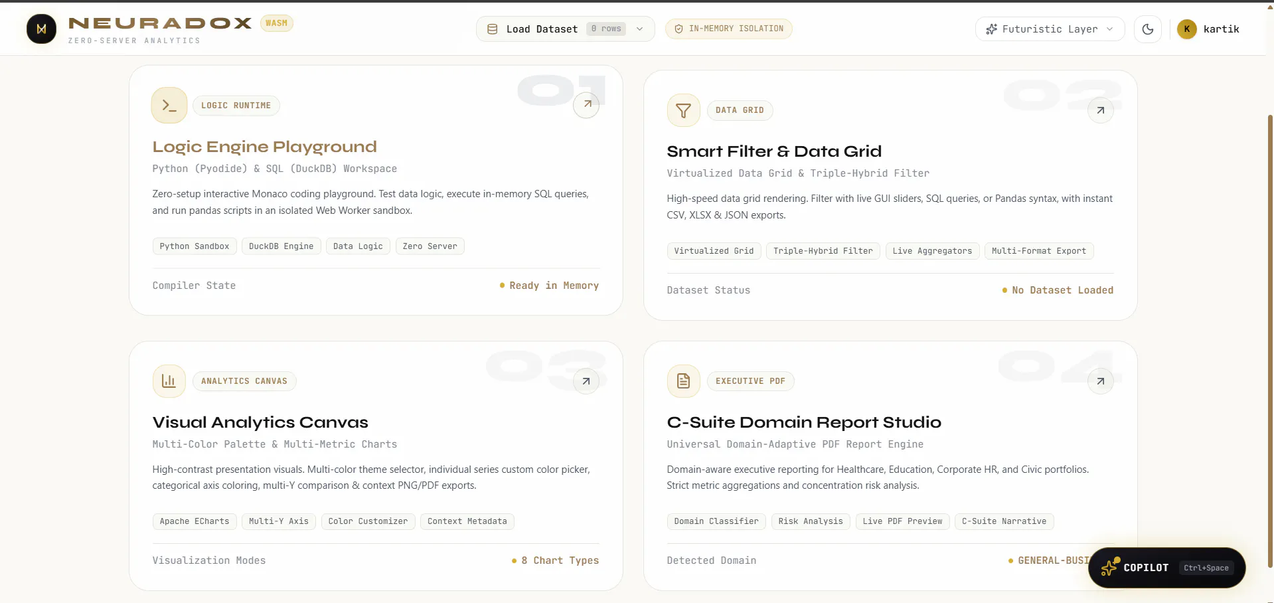Click the document icon on Executive PDF card
The height and width of the screenshot is (603, 1274).
click(x=684, y=381)
